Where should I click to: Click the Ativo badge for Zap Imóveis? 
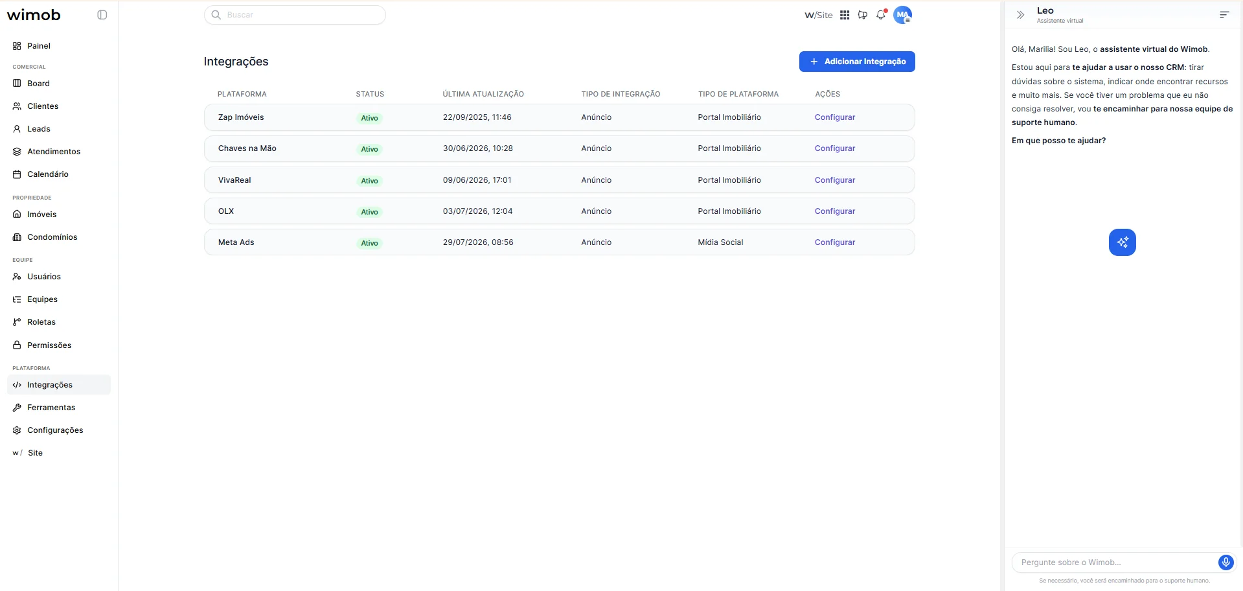(369, 118)
